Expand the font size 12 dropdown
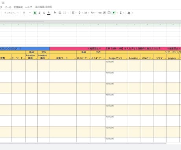 click(x=27, y=13)
